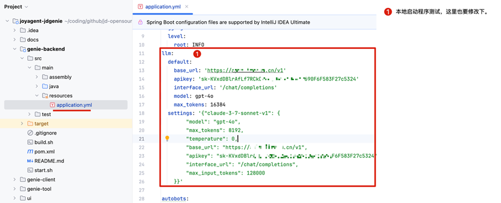Click the '"max_input_tokens": 128000' line
Viewport: 501px width, 203px height.
point(225,173)
